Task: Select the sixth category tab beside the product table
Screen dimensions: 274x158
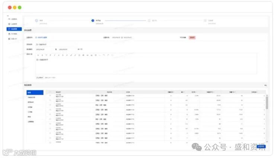Action: (35, 117)
